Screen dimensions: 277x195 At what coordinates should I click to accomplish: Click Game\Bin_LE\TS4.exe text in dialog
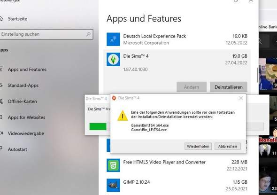click(x=149, y=130)
